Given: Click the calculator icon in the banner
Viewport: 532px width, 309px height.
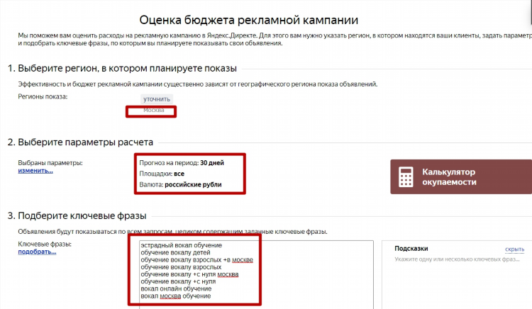Looking at the screenshot, I should point(406,177).
